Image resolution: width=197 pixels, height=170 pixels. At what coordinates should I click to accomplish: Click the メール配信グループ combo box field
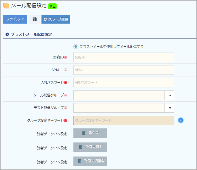click(x=119, y=95)
